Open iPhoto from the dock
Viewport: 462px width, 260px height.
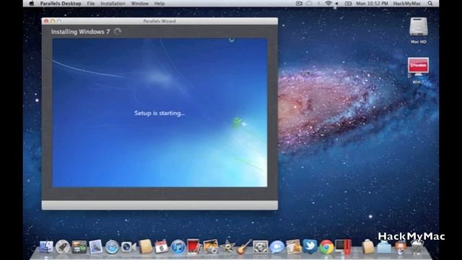coord(211,246)
